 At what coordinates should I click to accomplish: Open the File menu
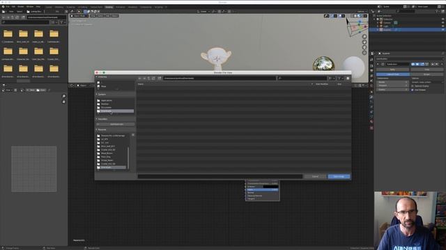(x=8, y=6)
